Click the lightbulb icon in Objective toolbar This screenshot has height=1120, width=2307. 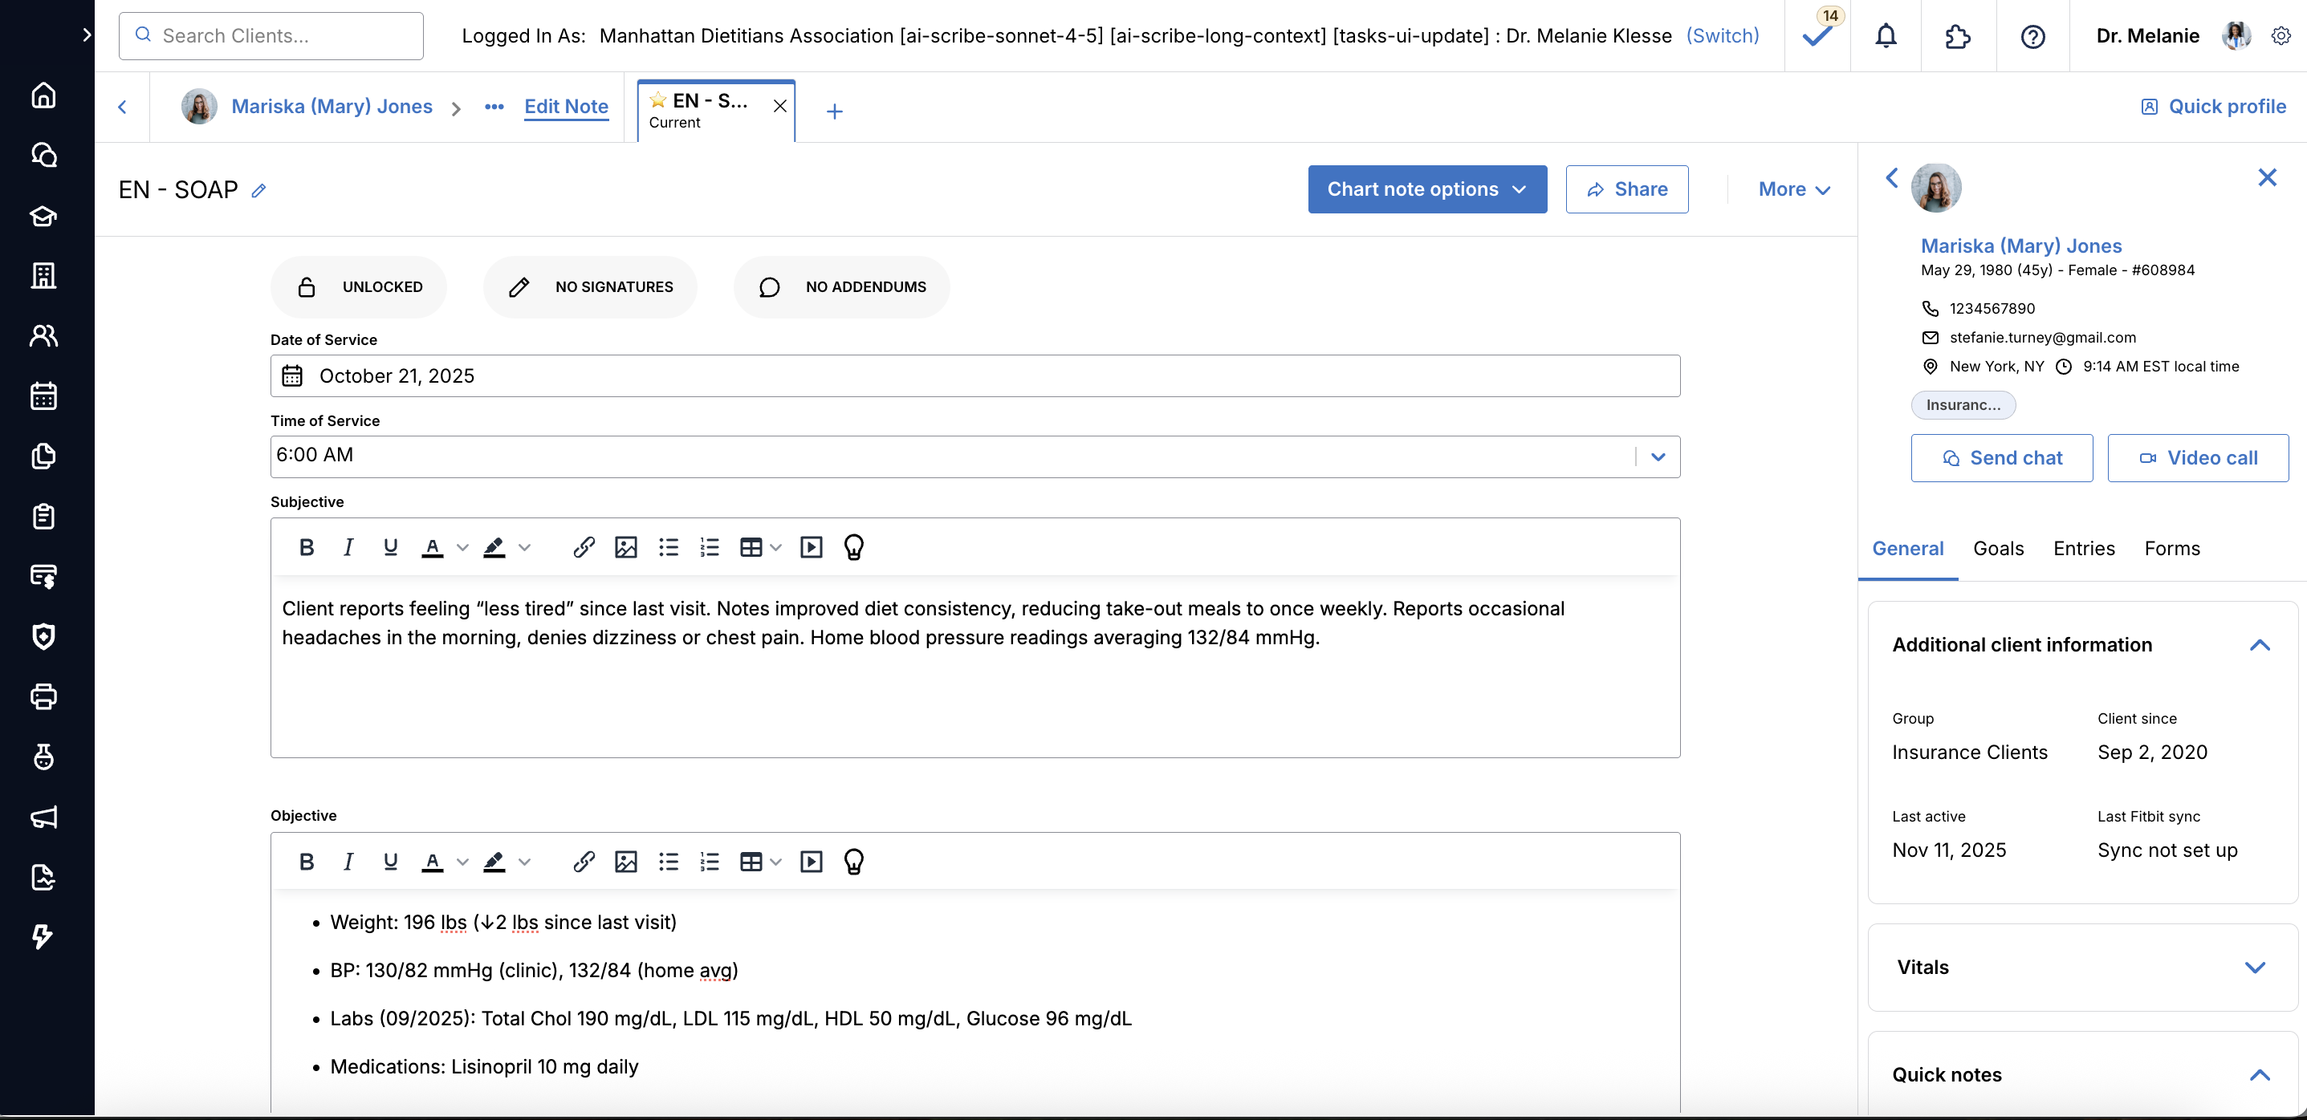coord(853,862)
